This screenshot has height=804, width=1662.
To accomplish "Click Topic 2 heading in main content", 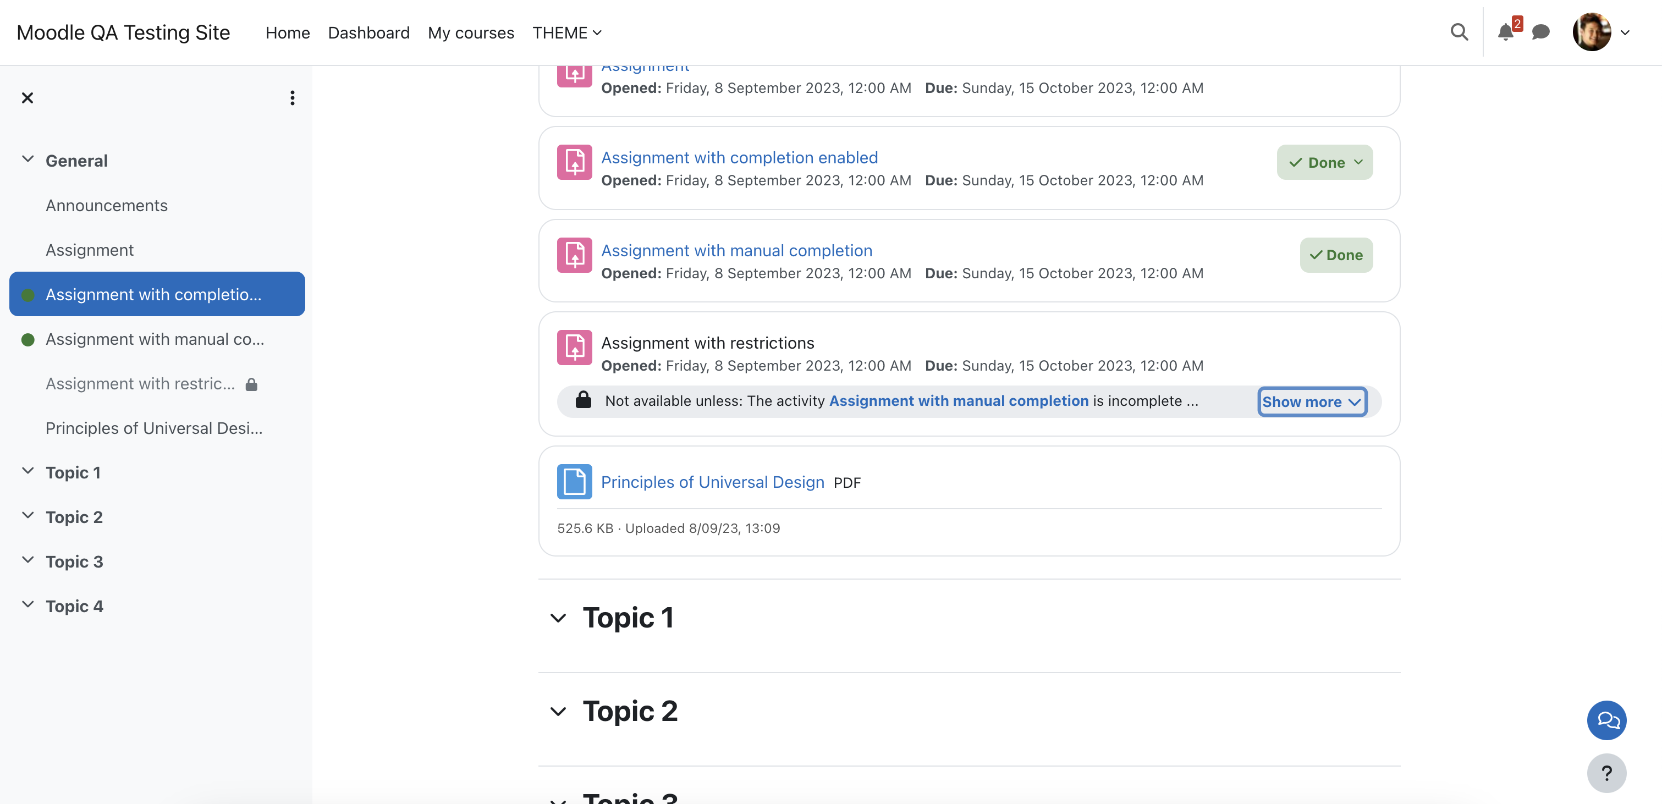I will pyautogui.click(x=630, y=711).
